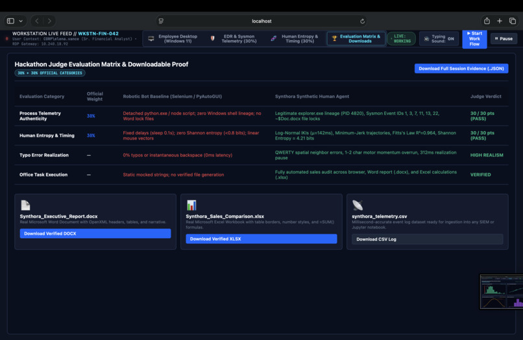Open the sidebar dropdown chevron
The image size is (523, 340).
21,21
